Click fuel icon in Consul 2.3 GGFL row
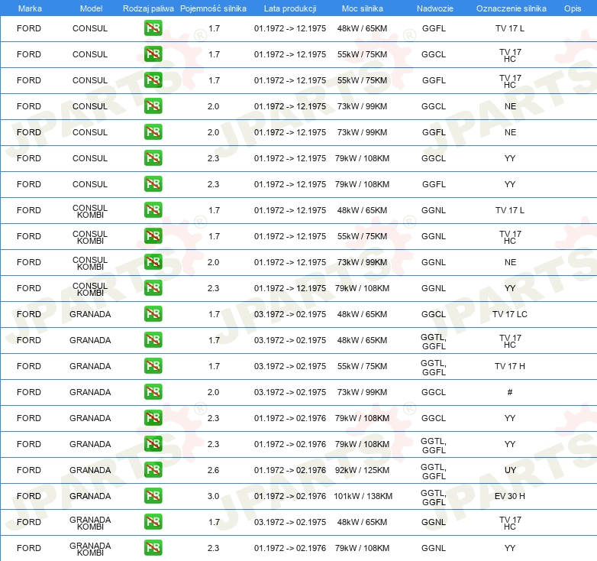The height and width of the screenshot is (561, 597). point(153,184)
